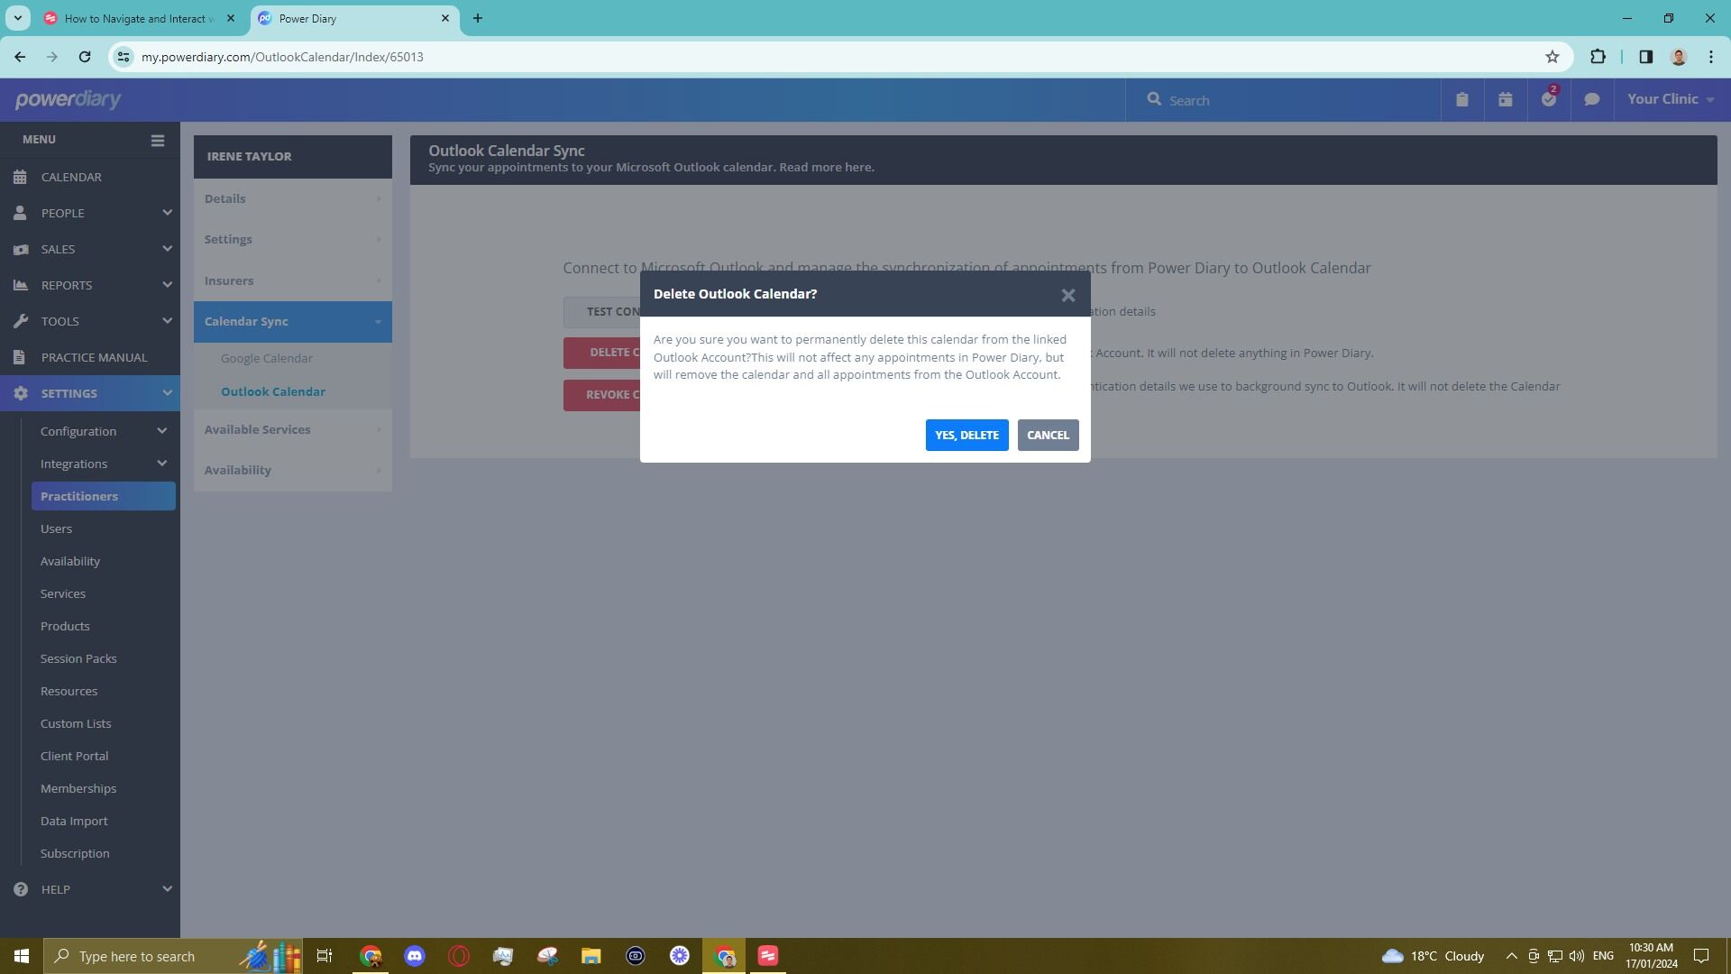Open the Insurers tab
1731x974 pixels.
pyautogui.click(x=293, y=280)
